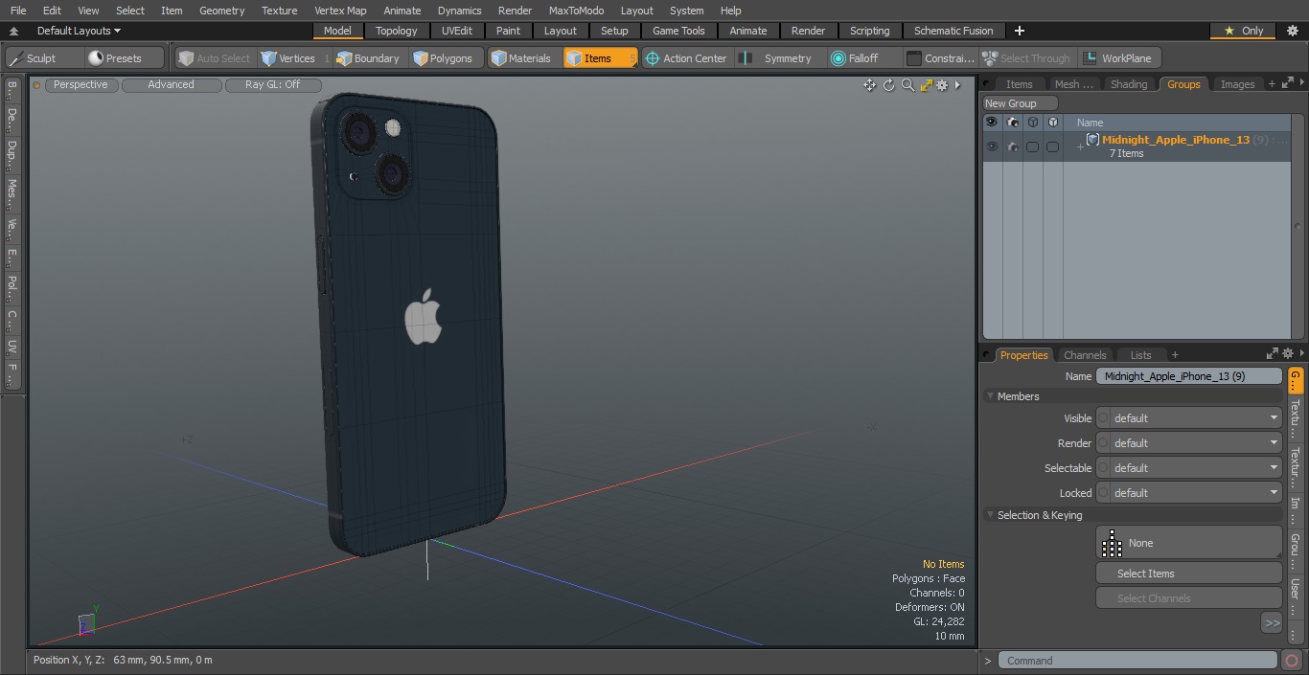Maximize the viewport with the expand icon
Image resolution: width=1309 pixels, height=675 pixels.
click(x=926, y=85)
